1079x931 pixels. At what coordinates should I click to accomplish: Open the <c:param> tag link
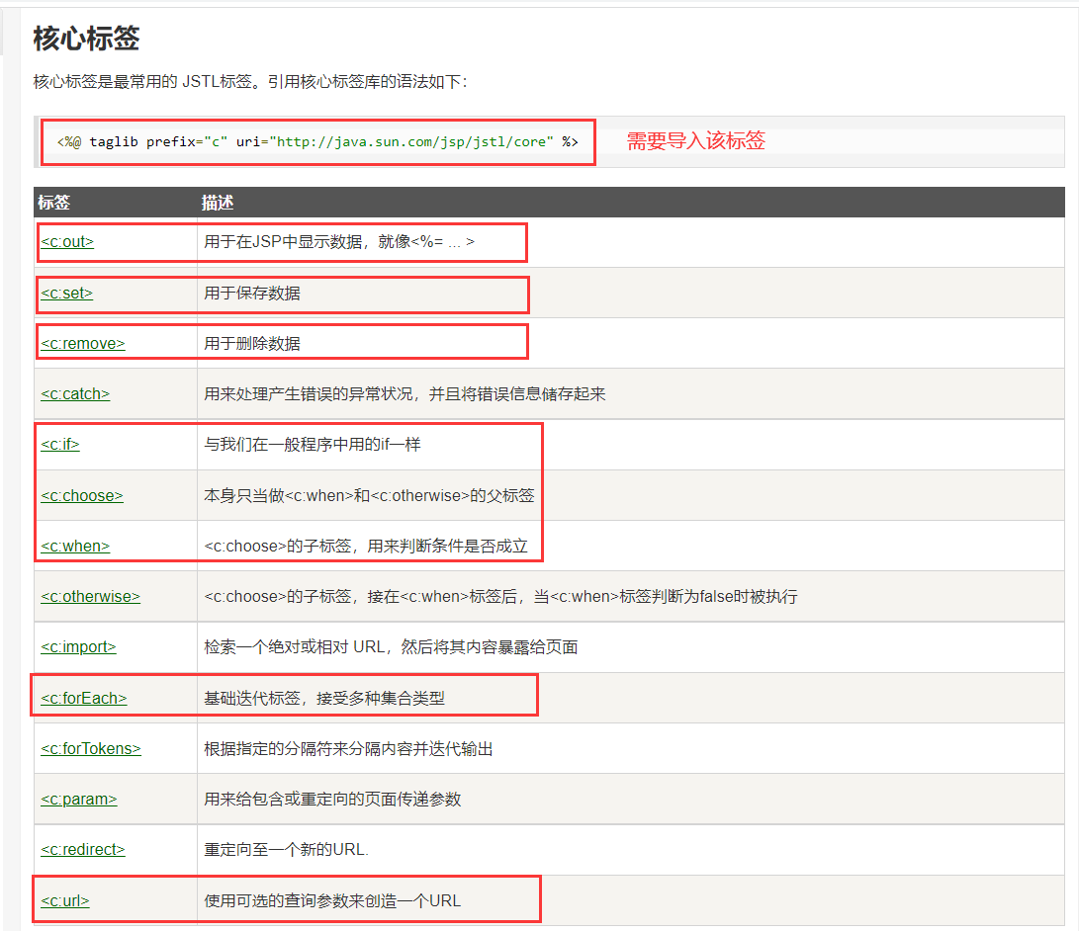pos(78,799)
